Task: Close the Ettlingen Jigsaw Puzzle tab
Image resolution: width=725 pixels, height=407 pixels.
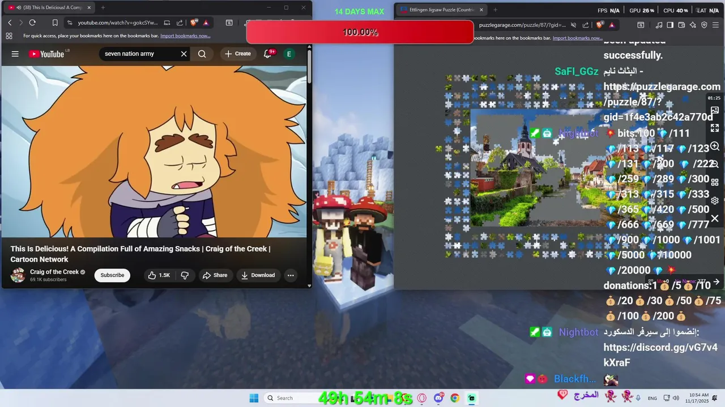Action: pos(481,10)
